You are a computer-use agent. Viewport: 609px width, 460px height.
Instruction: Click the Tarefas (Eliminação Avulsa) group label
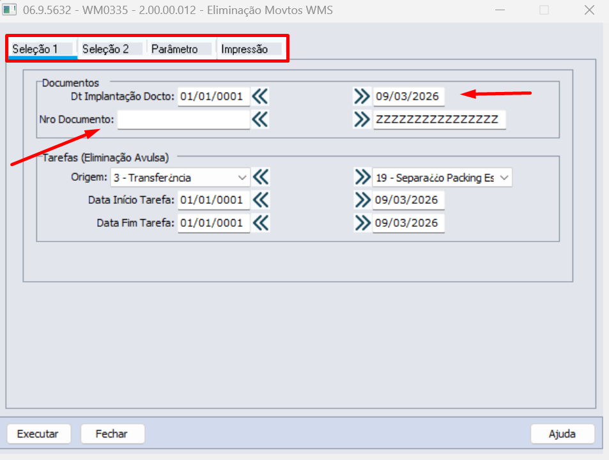tap(105, 158)
